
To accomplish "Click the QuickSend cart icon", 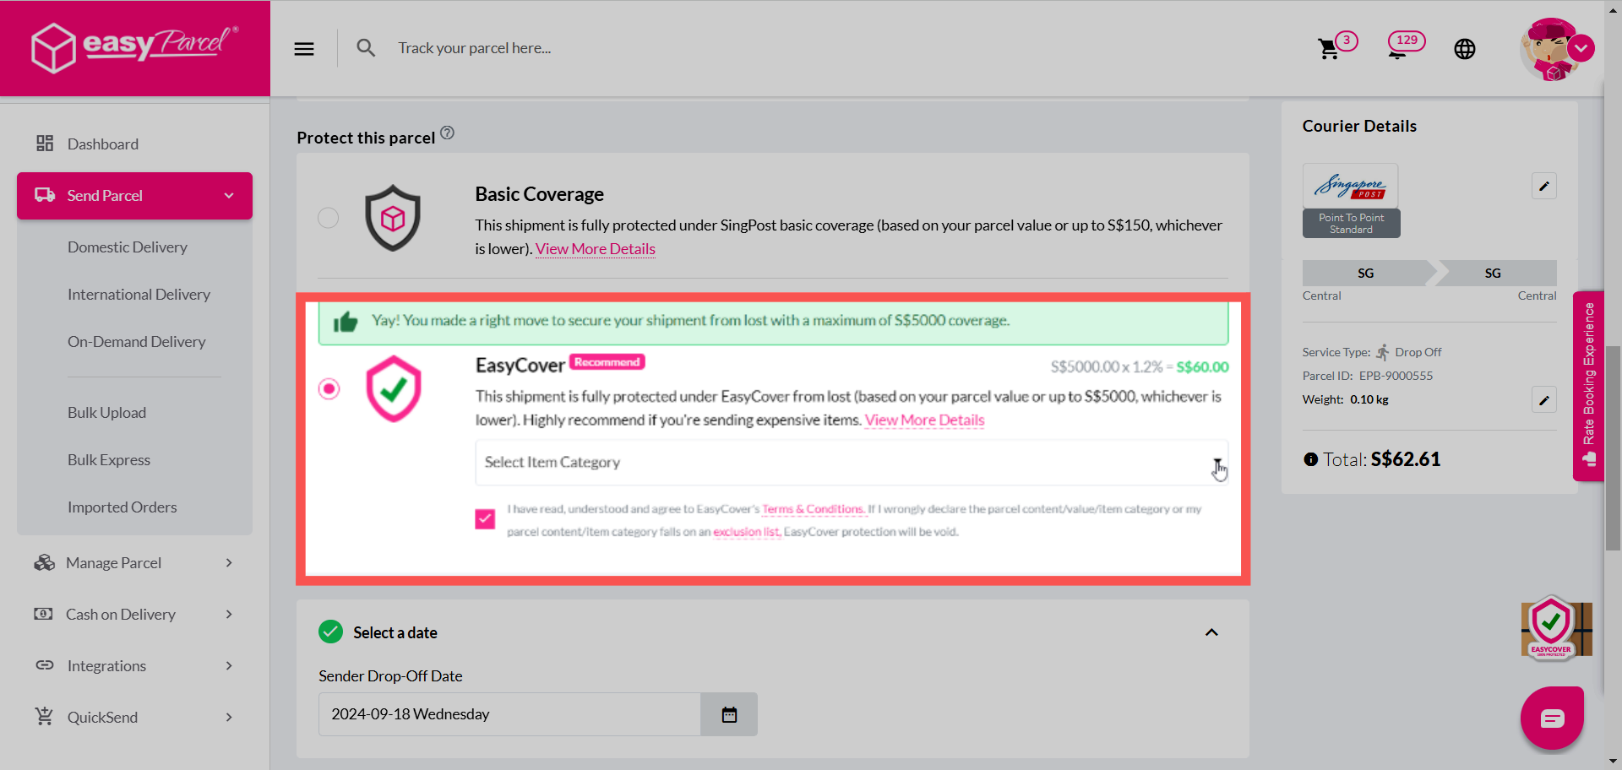I will pos(44,716).
